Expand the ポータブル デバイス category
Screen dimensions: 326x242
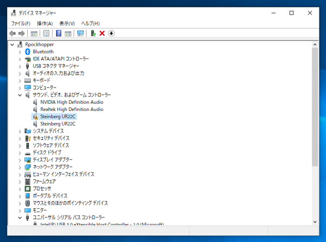pos(20,196)
